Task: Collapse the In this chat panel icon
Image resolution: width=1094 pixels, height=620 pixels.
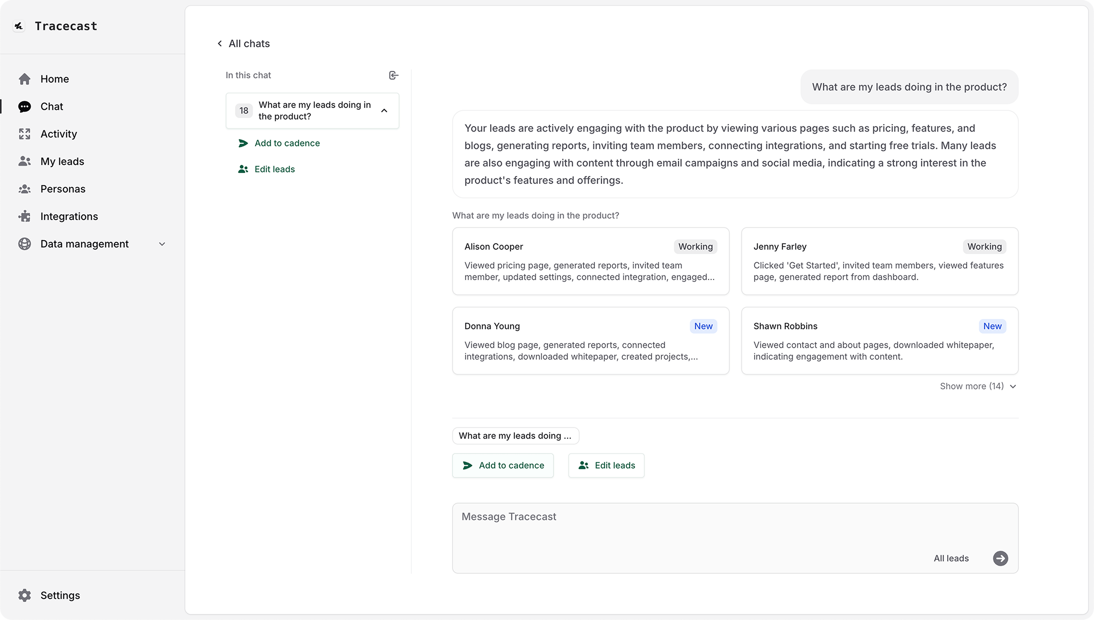Action: 393,75
